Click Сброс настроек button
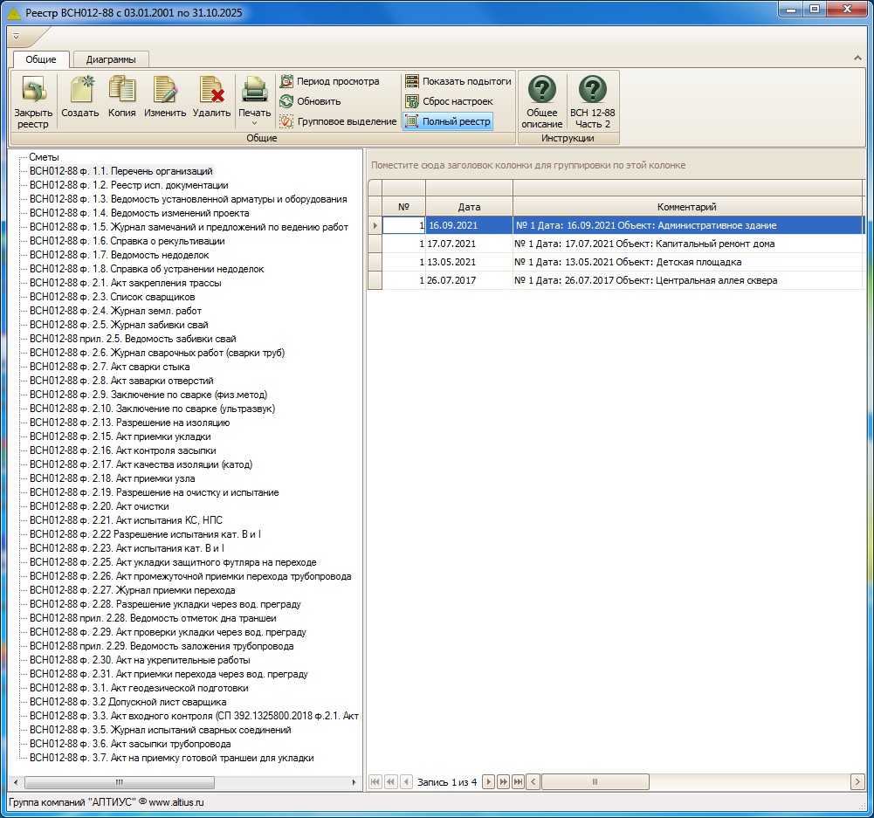Viewport: 874px width, 818px height. (x=450, y=101)
